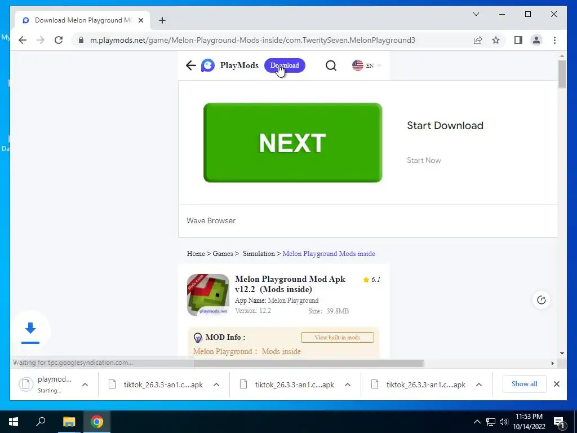Click the Start Now link
The image size is (577, 433).
(424, 160)
